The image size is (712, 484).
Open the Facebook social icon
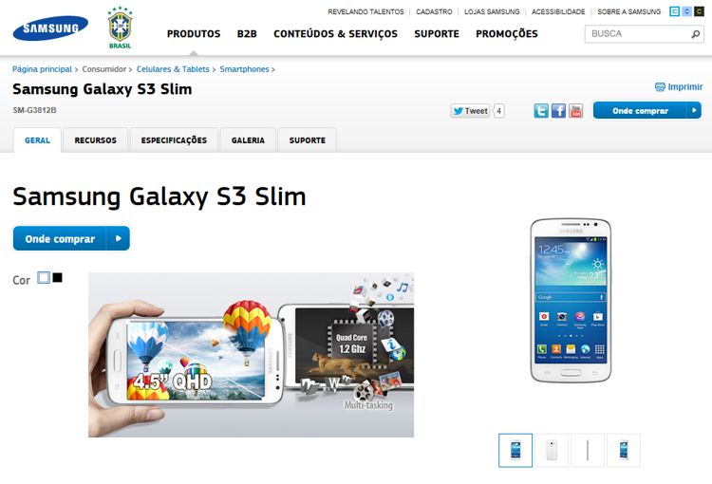click(x=558, y=111)
